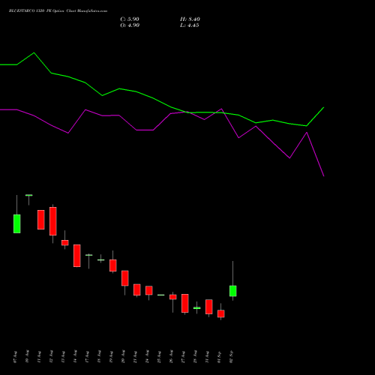Click the red candlestick above 19 Aug

[113, 265]
